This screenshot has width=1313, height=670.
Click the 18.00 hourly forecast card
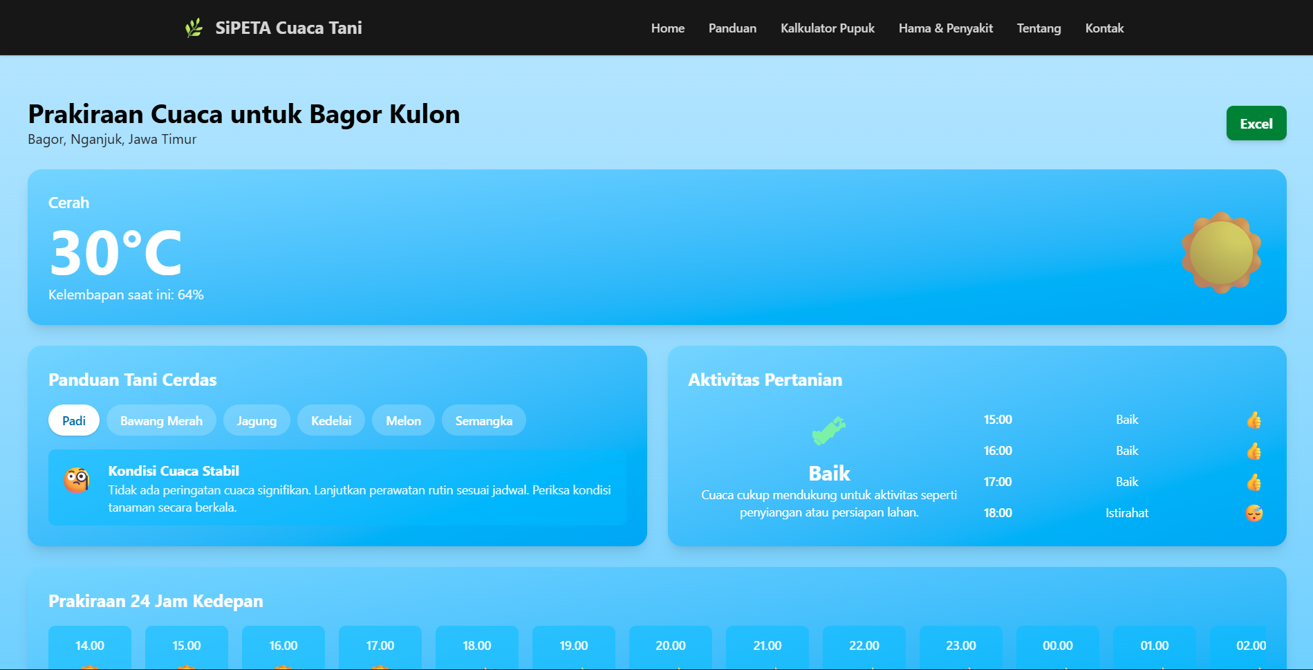[x=477, y=647]
